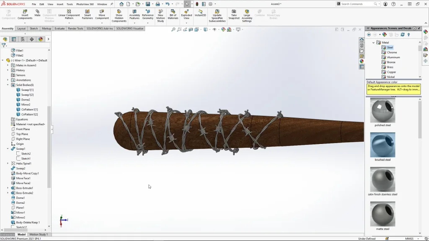This screenshot has height=241, width=429.
Task: Toggle the Instant3D mode
Action: (x=201, y=13)
